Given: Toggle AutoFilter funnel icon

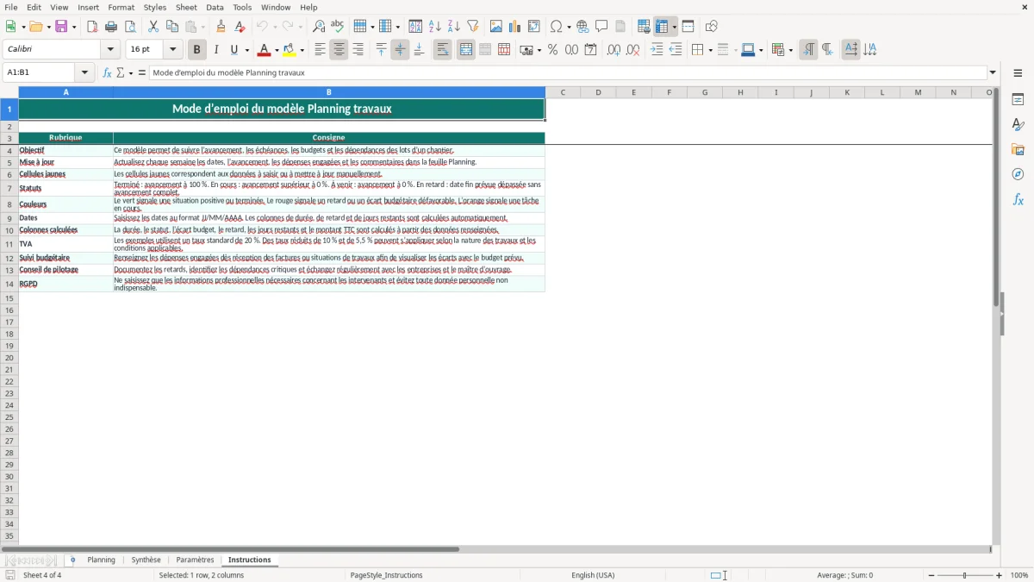Looking at the screenshot, I should (473, 27).
